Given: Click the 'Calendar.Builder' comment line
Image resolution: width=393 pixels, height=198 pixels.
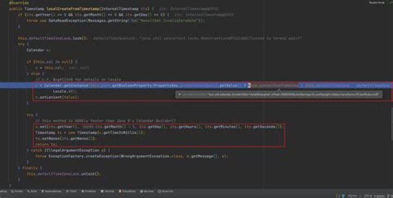Looking at the screenshot, I should (x=105, y=121).
